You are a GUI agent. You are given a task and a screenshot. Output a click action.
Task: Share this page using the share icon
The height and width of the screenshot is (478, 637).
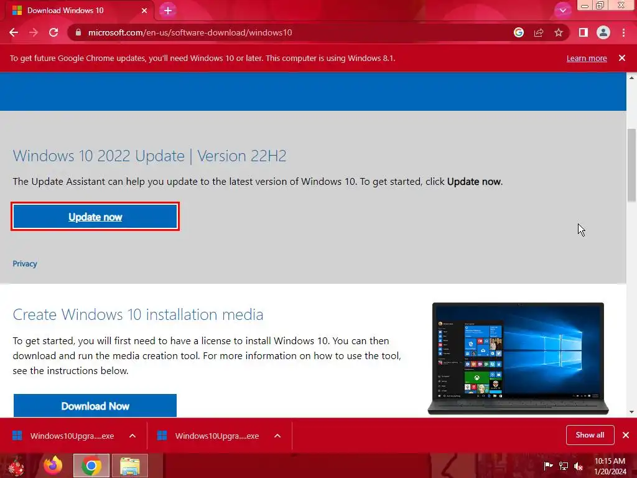[539, 32]
